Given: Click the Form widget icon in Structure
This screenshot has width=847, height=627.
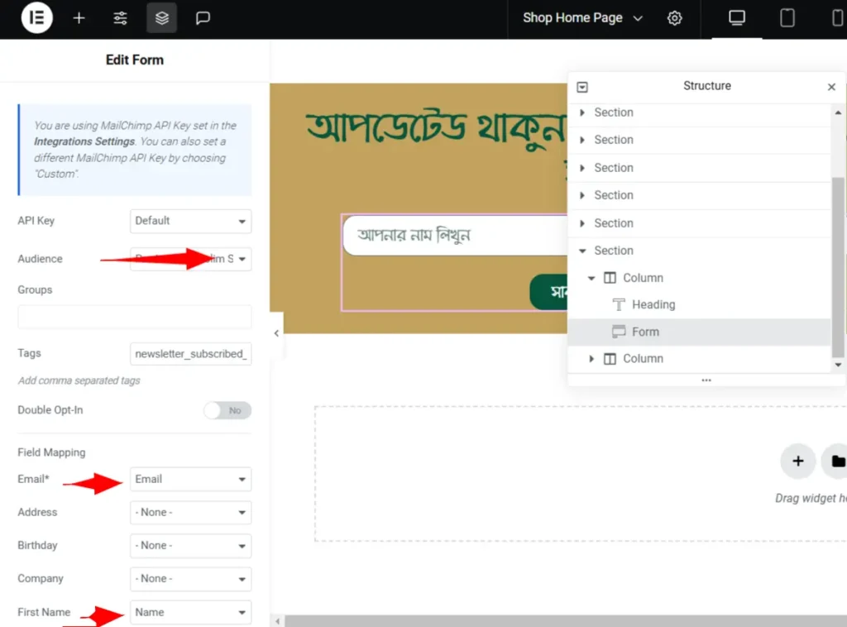Looking at the screenshot, I should point(619,332).
